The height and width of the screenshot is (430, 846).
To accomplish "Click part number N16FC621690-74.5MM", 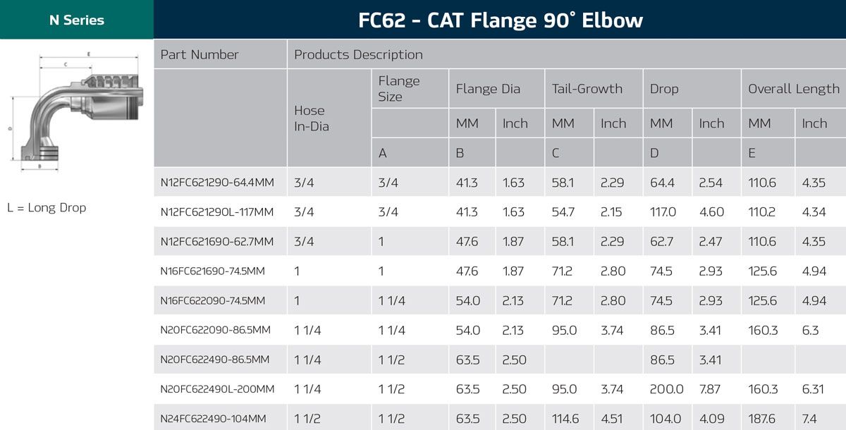I will pyautogui.click(x=213, y=271).
